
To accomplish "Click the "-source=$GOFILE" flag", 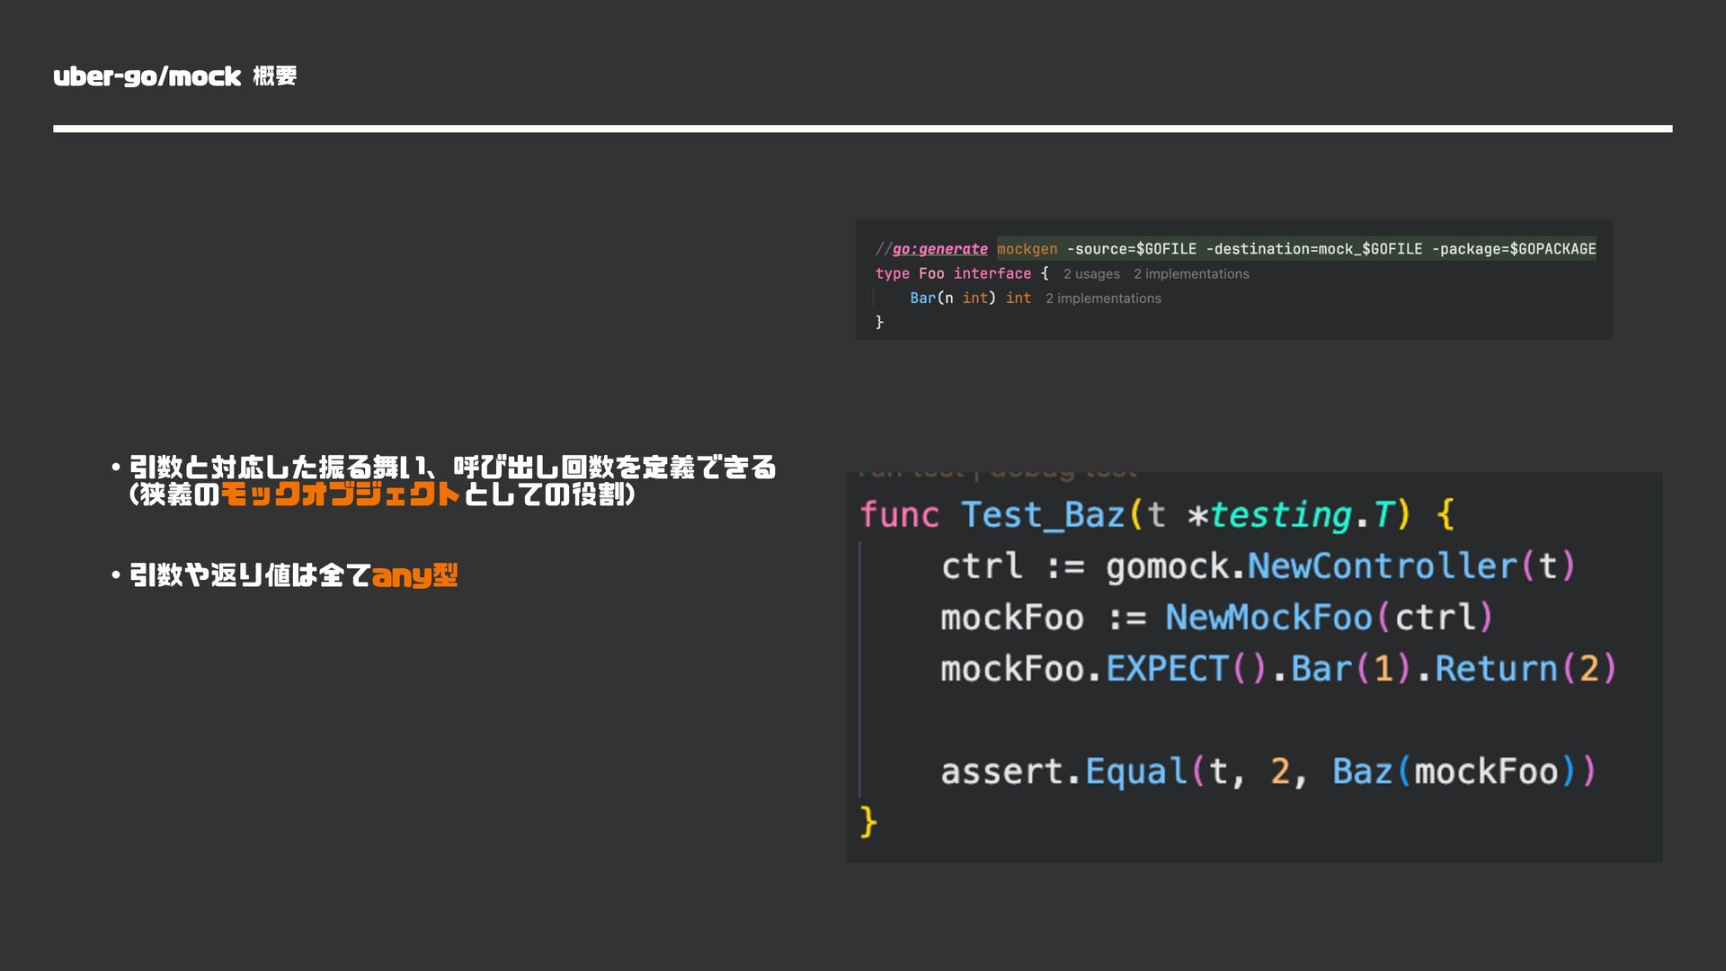I will coord(1132,249).
